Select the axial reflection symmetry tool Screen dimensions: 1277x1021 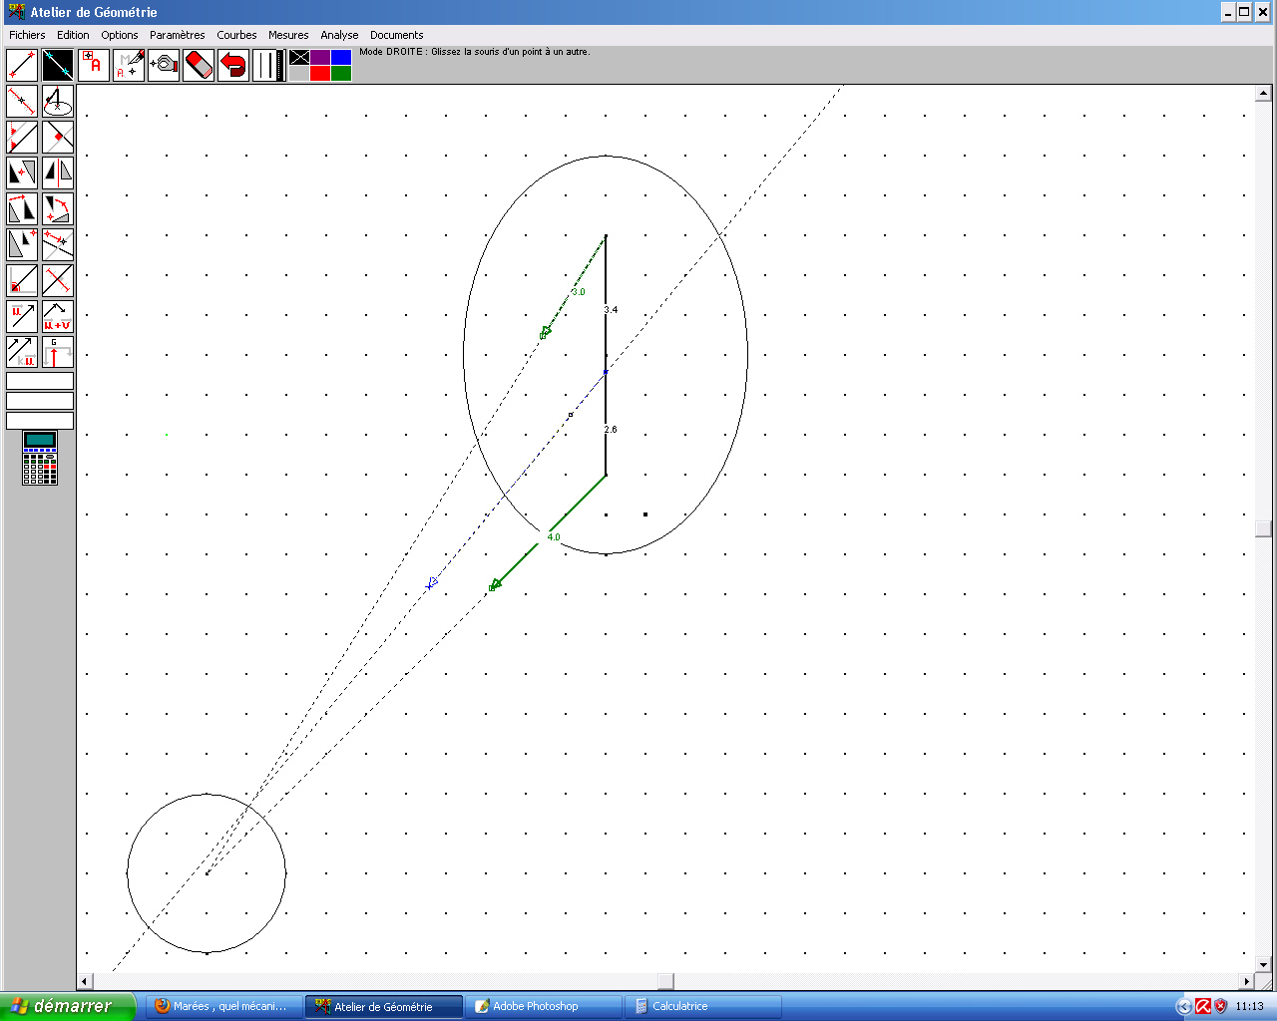(58, 172)
